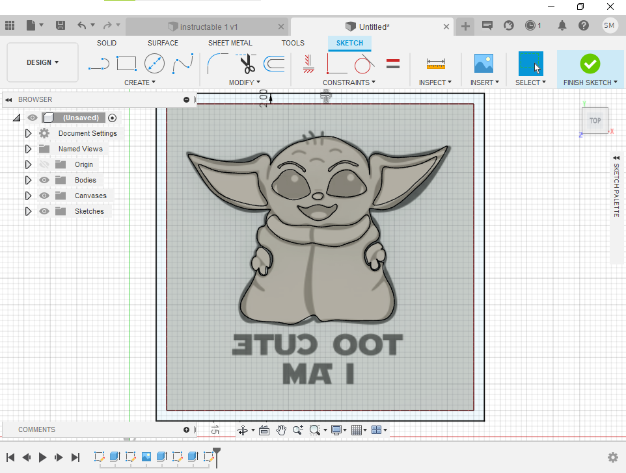Select the Line sketch tool
Viewport: 626px width, 473px height.
pos(99,64)
